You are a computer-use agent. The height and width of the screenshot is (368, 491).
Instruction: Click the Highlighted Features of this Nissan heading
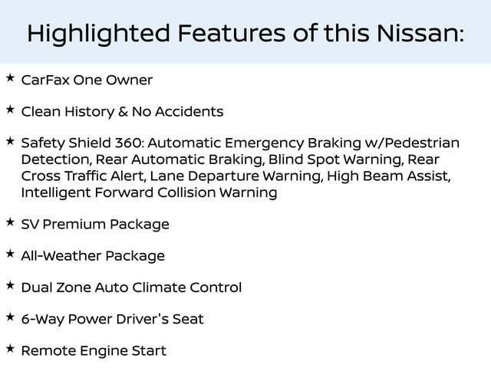click(x=245, y=33)
